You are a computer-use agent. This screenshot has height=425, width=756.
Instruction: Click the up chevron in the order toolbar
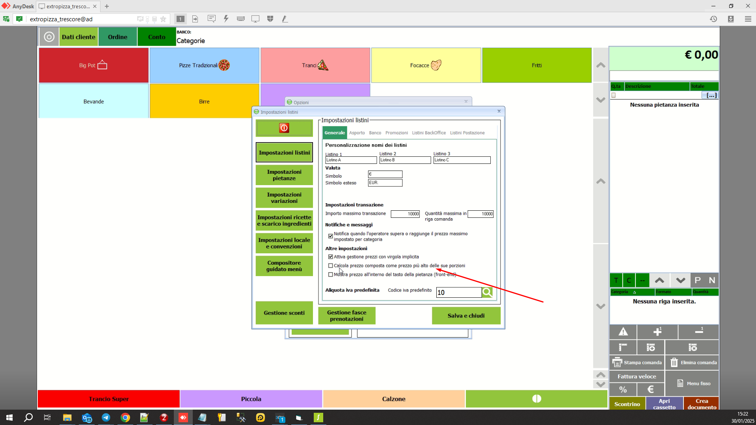(659, 280)
